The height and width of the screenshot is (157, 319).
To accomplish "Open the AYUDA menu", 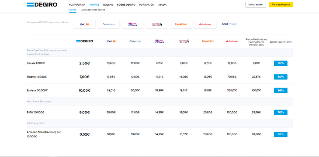I will click(163, 5).
